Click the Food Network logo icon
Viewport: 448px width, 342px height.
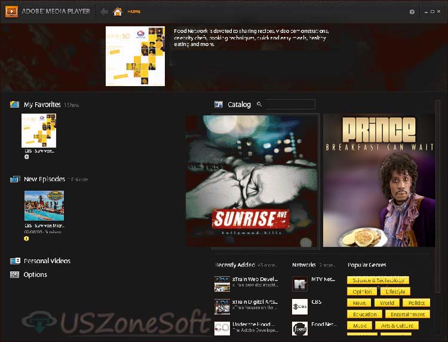point(300,329)
